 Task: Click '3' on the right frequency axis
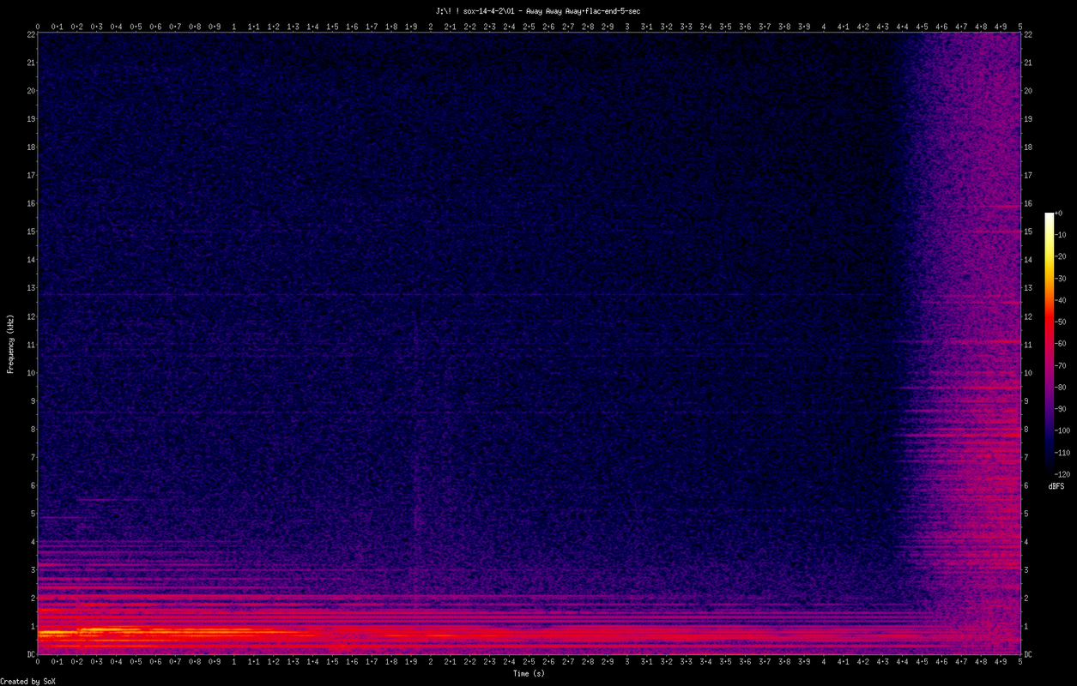coord(1026,570)
